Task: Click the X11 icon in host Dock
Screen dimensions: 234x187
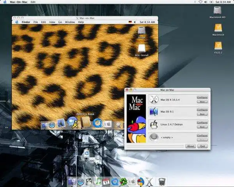Action: point(149,182)
